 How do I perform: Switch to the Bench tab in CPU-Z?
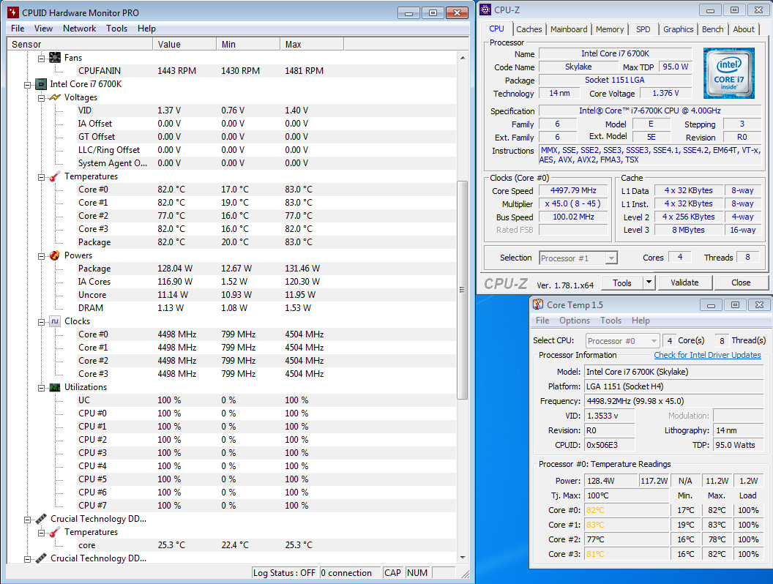click(x=712, y=29)
